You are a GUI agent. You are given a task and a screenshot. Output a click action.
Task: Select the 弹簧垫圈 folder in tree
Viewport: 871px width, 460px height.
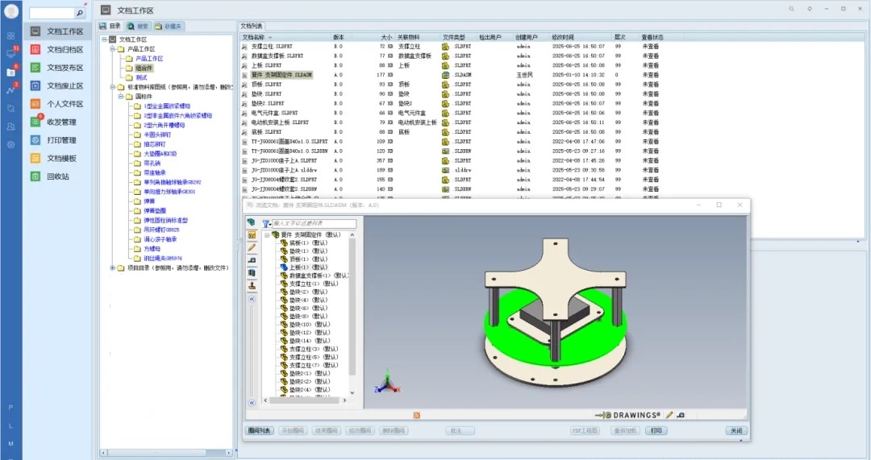[155, 210]
